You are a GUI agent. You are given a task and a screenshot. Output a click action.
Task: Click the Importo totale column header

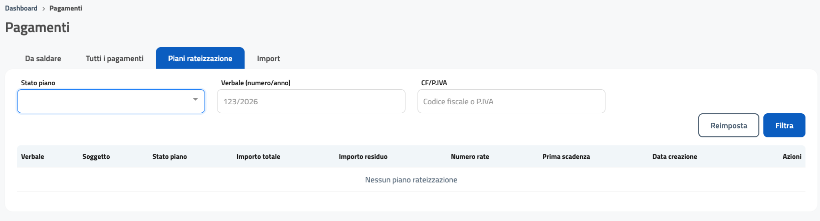[258, 157]
